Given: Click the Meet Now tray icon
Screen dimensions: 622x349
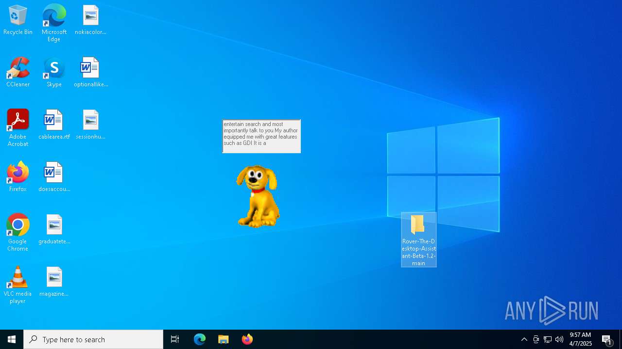Looking at the screenshot, I should (536, 339).
